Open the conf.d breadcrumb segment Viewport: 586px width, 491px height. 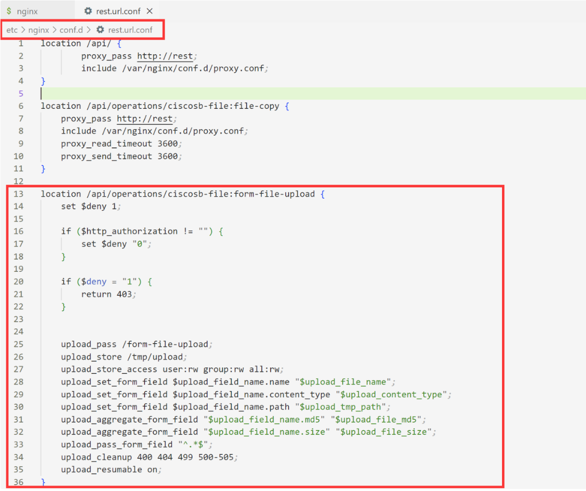71,30
